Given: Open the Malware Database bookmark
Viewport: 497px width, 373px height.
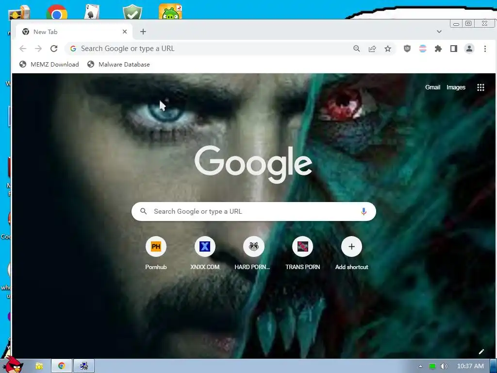Looking at the screenshot, I should pyautogui.click(x=118, y=65).
